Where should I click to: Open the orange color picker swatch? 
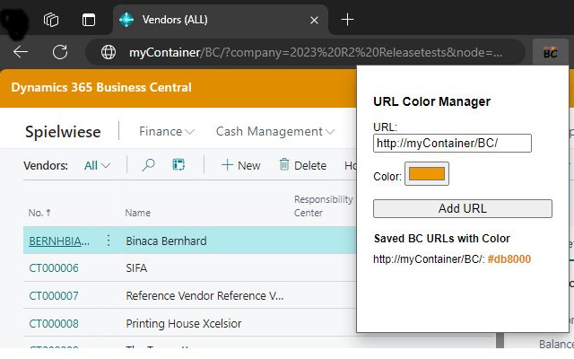[x=426, y=174]
